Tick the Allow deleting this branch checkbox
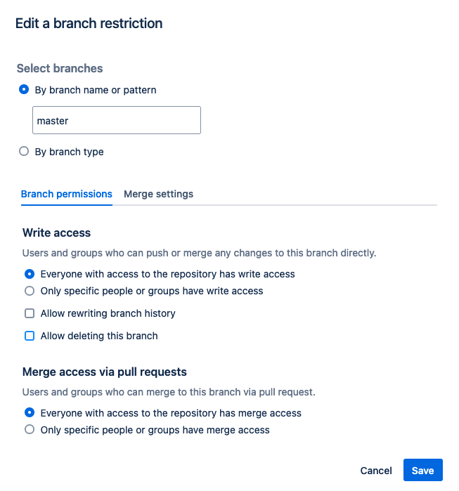Screen dimensions: 459x491 (30, 336)
